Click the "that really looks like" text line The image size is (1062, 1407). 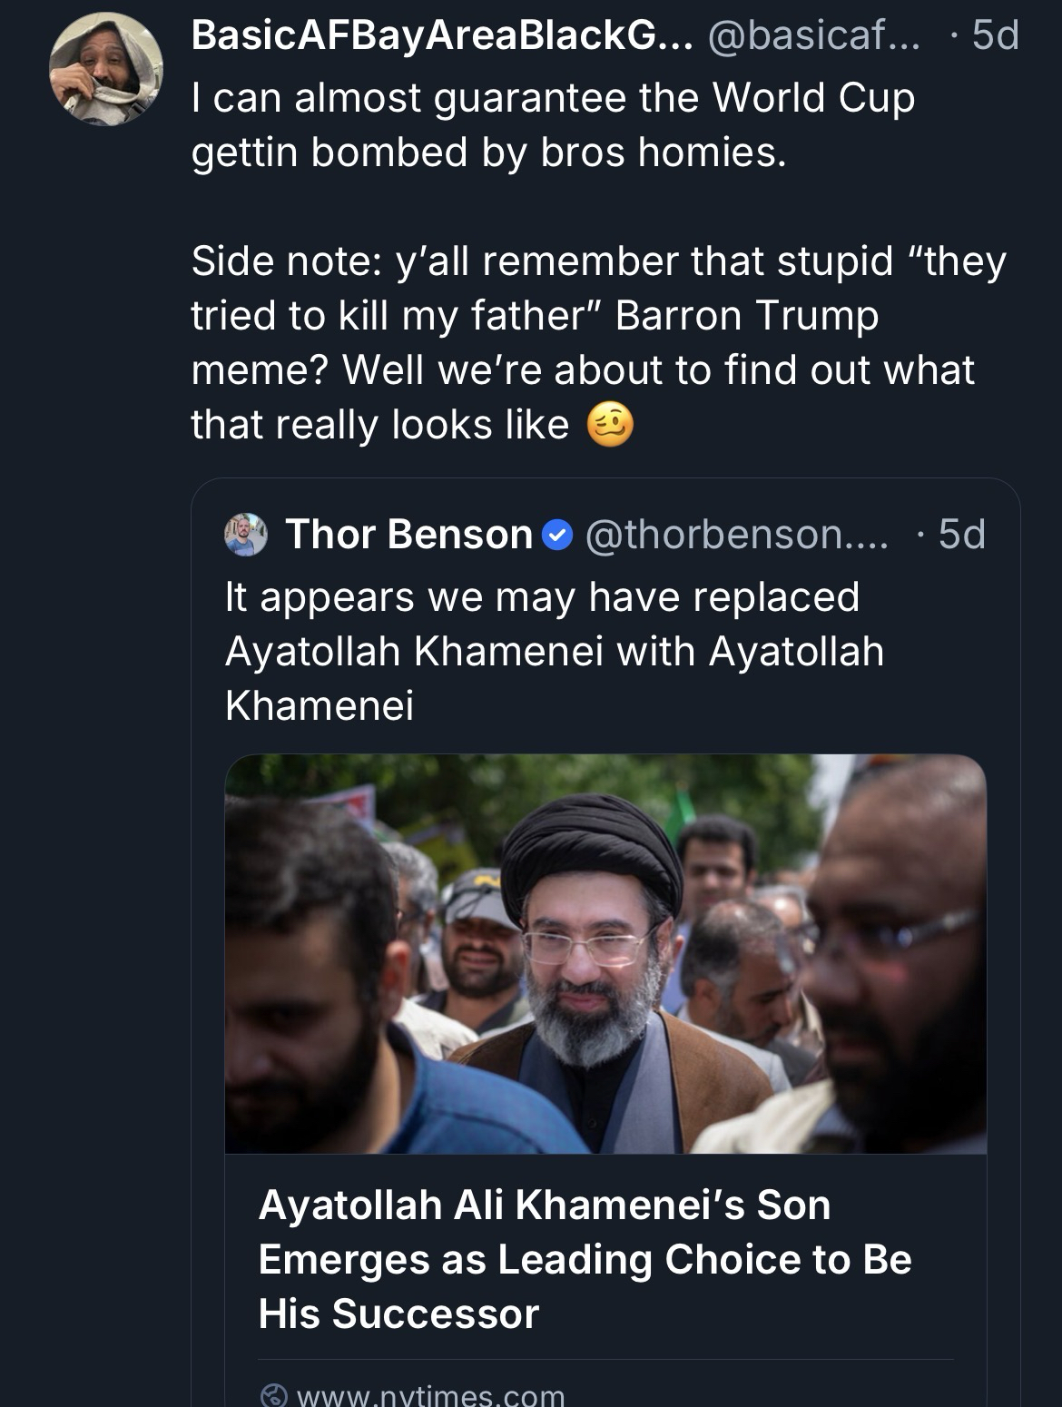pyautogui.click(x=380, y=424)
